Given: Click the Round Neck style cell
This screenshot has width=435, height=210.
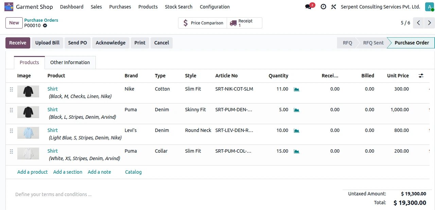Looking at the screenshot, I should [198, 130].
